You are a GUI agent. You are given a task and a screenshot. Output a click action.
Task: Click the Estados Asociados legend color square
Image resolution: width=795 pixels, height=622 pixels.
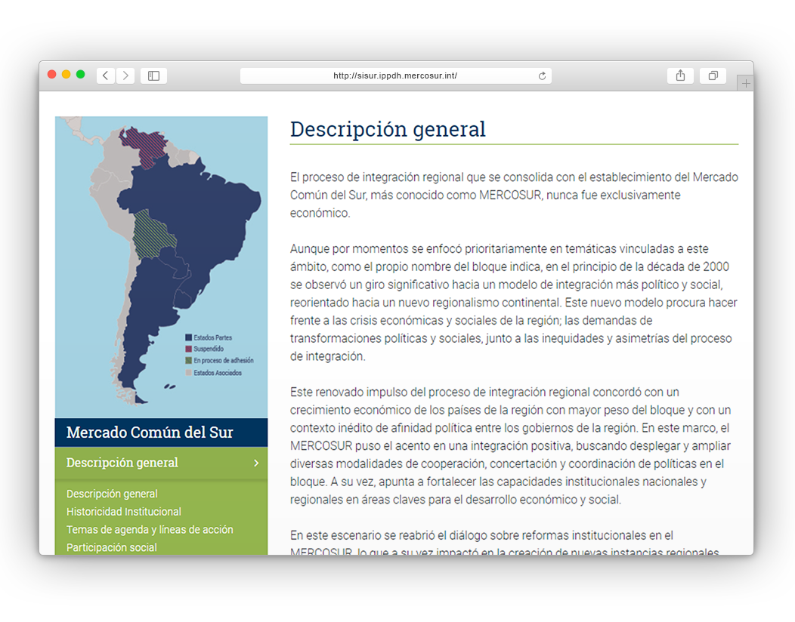pyautogui.click(x=189, y=372)
